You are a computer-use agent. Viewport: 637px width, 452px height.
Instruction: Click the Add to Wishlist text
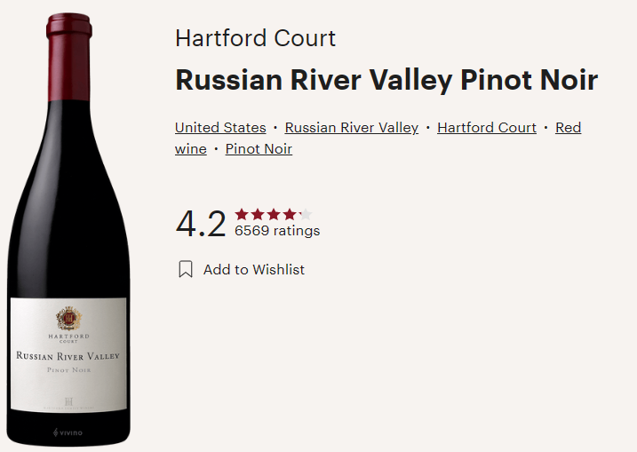(x=254, y=270)
